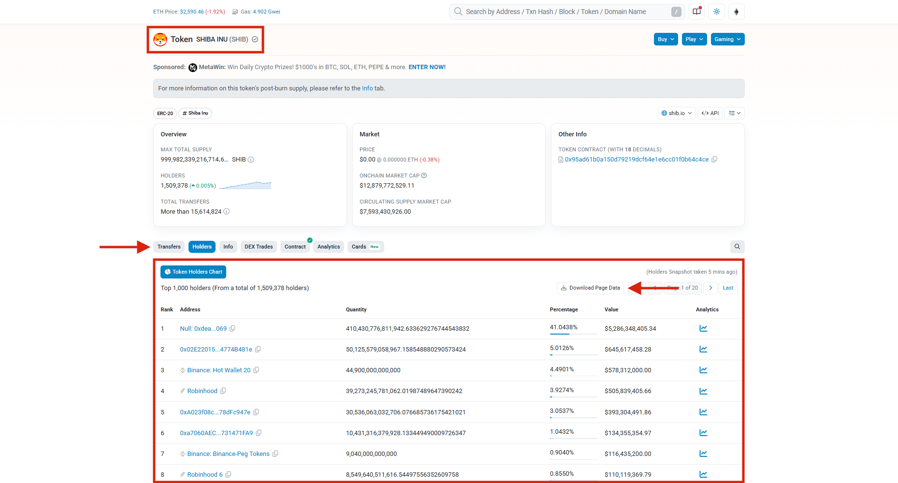
Task: Switch to the DEX Trades tab
Action: click(259, 247)
